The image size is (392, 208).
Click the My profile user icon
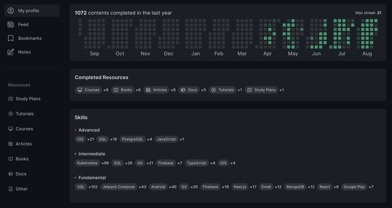11,11
